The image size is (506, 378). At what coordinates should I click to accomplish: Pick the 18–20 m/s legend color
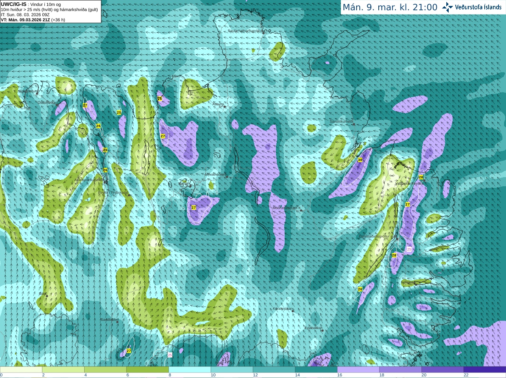point(400,370)
